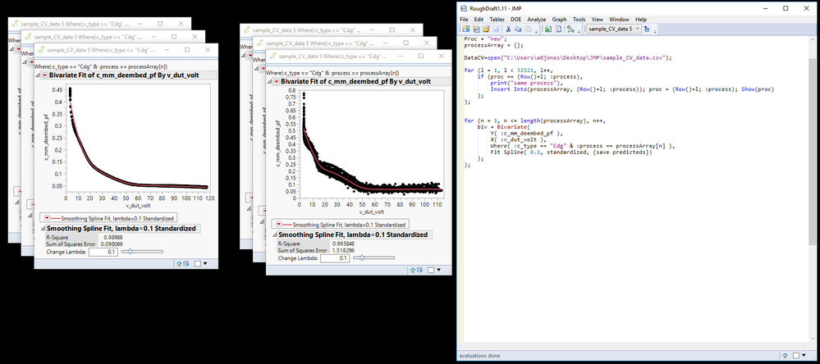Click Change Lambda slider in R-Square 0.98988 window
Viewport: 820px width, 364px height.
[142, 252]
